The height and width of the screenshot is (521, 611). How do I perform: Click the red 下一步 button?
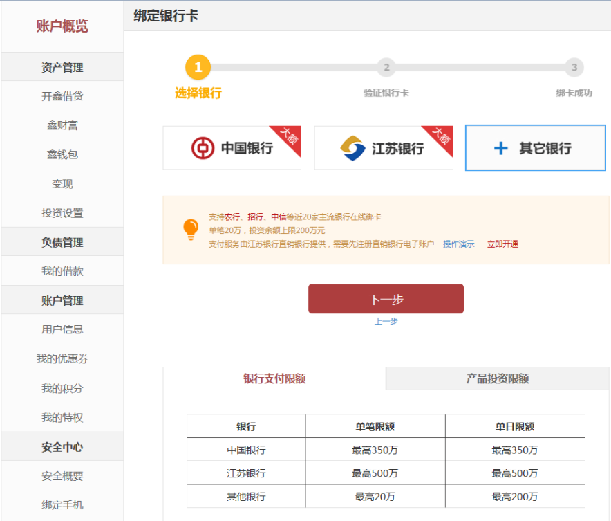coord(386,299)
